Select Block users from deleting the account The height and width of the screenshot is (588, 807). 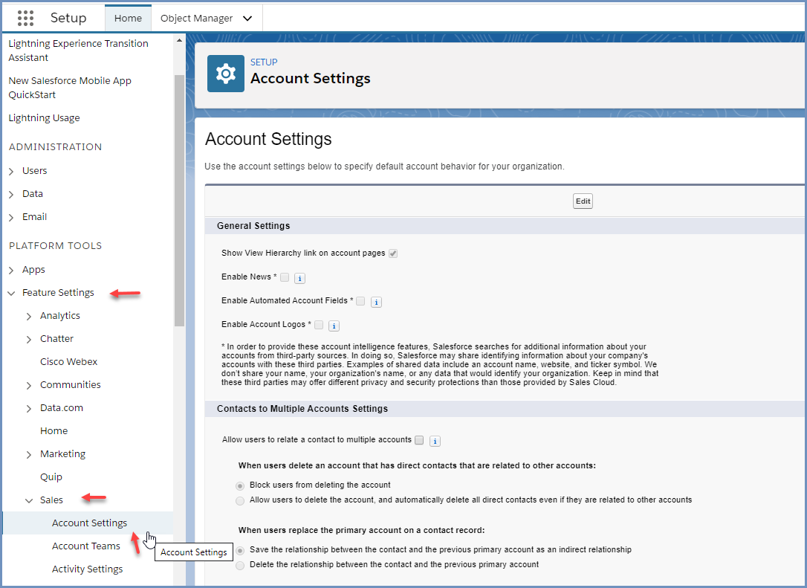click(x=240, y=485)
